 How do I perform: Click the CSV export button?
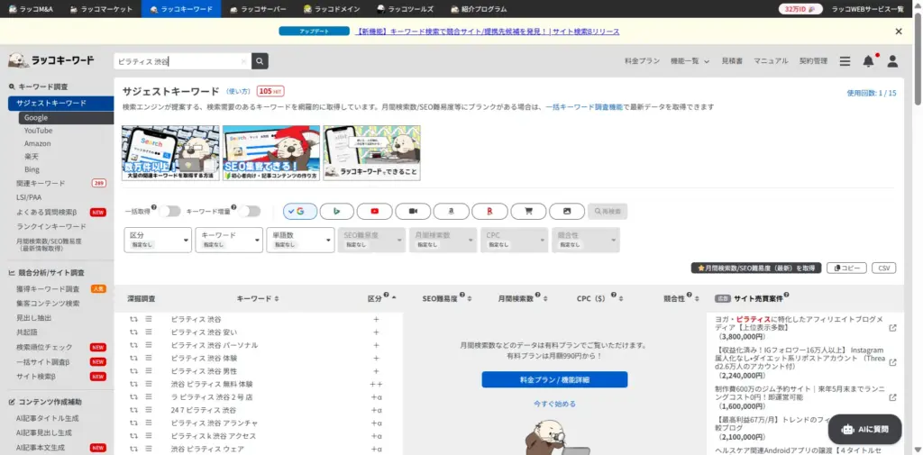[x=883, y=268]
